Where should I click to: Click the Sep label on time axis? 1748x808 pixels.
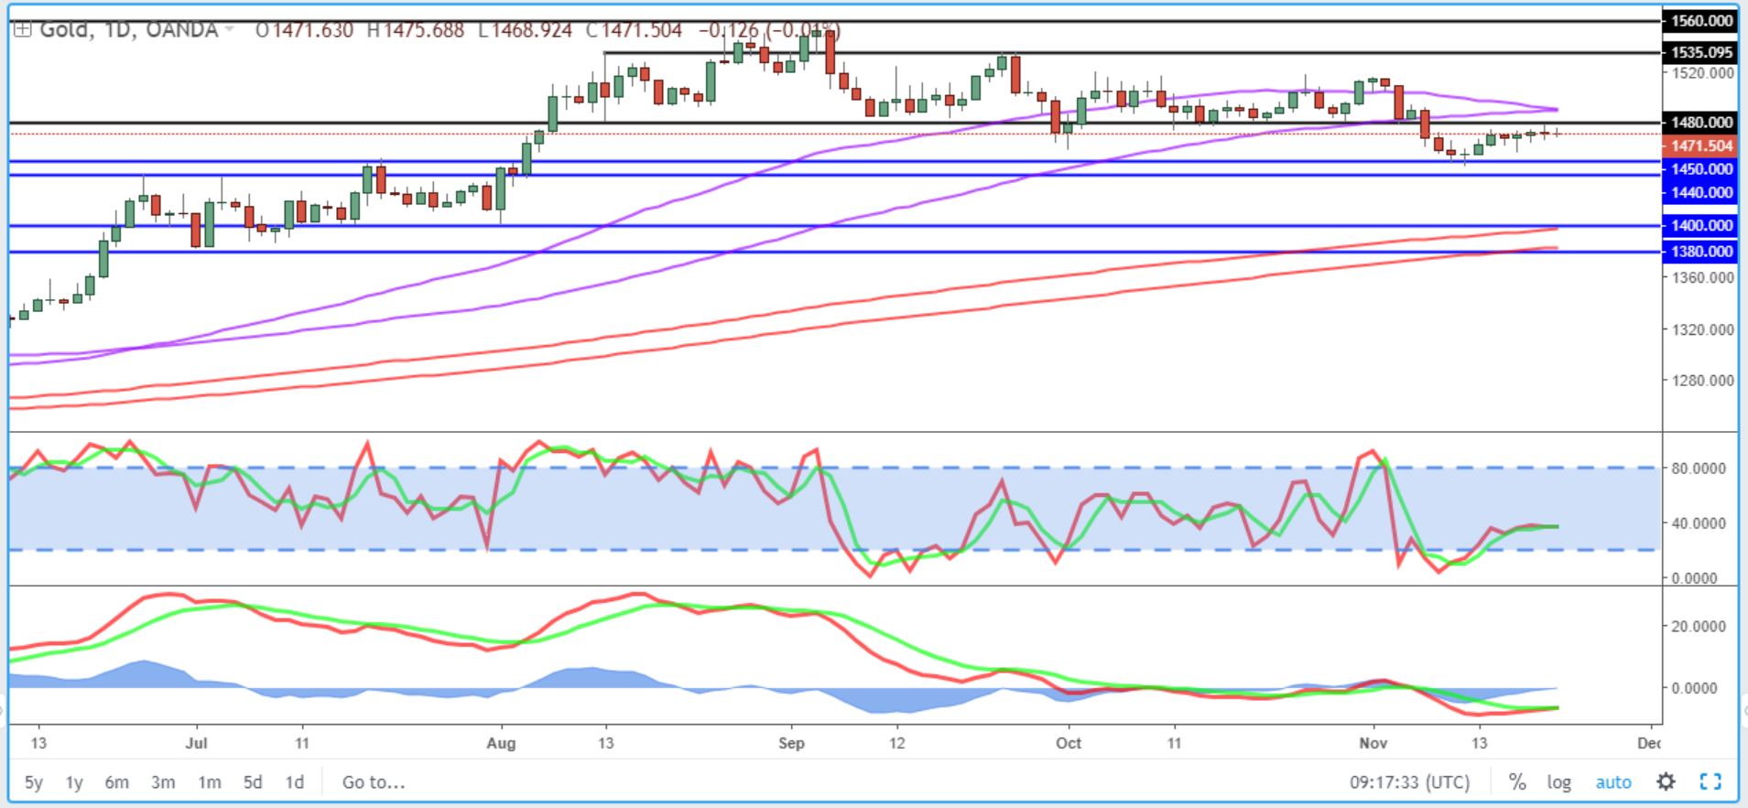pyautogui.click(x=791, y=743)
